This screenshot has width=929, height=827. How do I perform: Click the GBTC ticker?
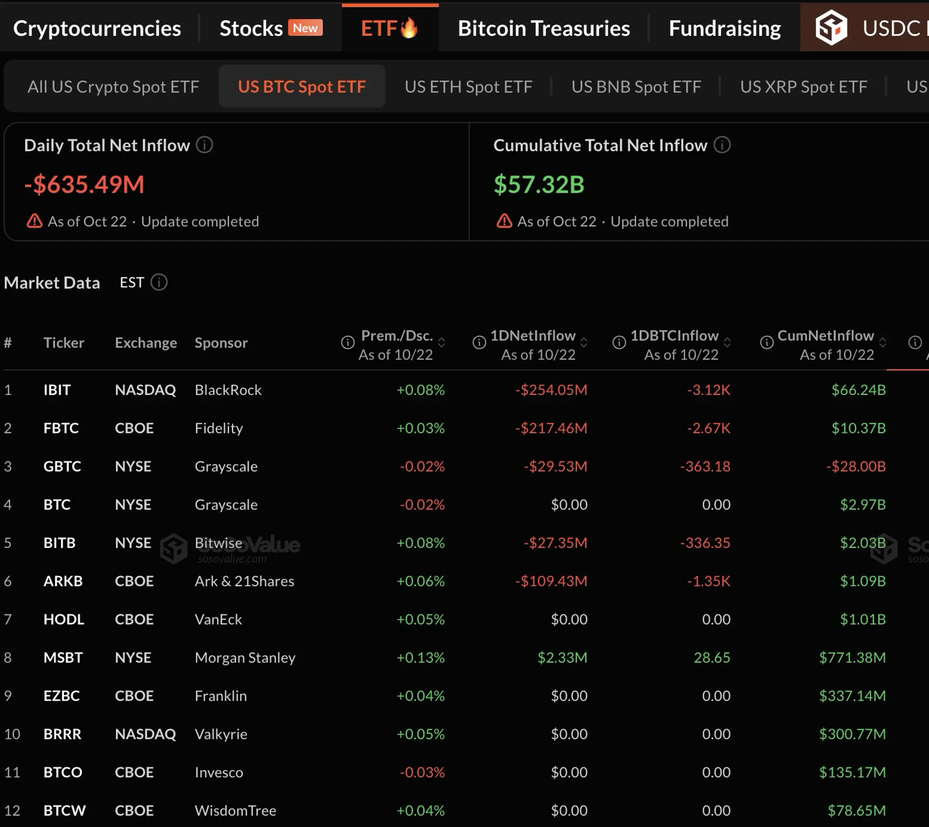(x=62, y=466)
